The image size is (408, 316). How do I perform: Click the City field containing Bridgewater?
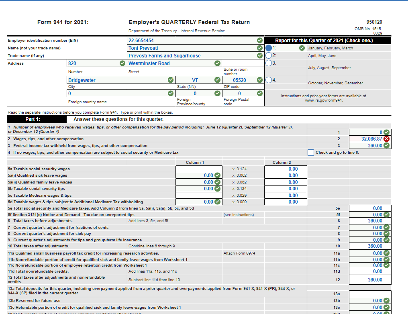121,80
